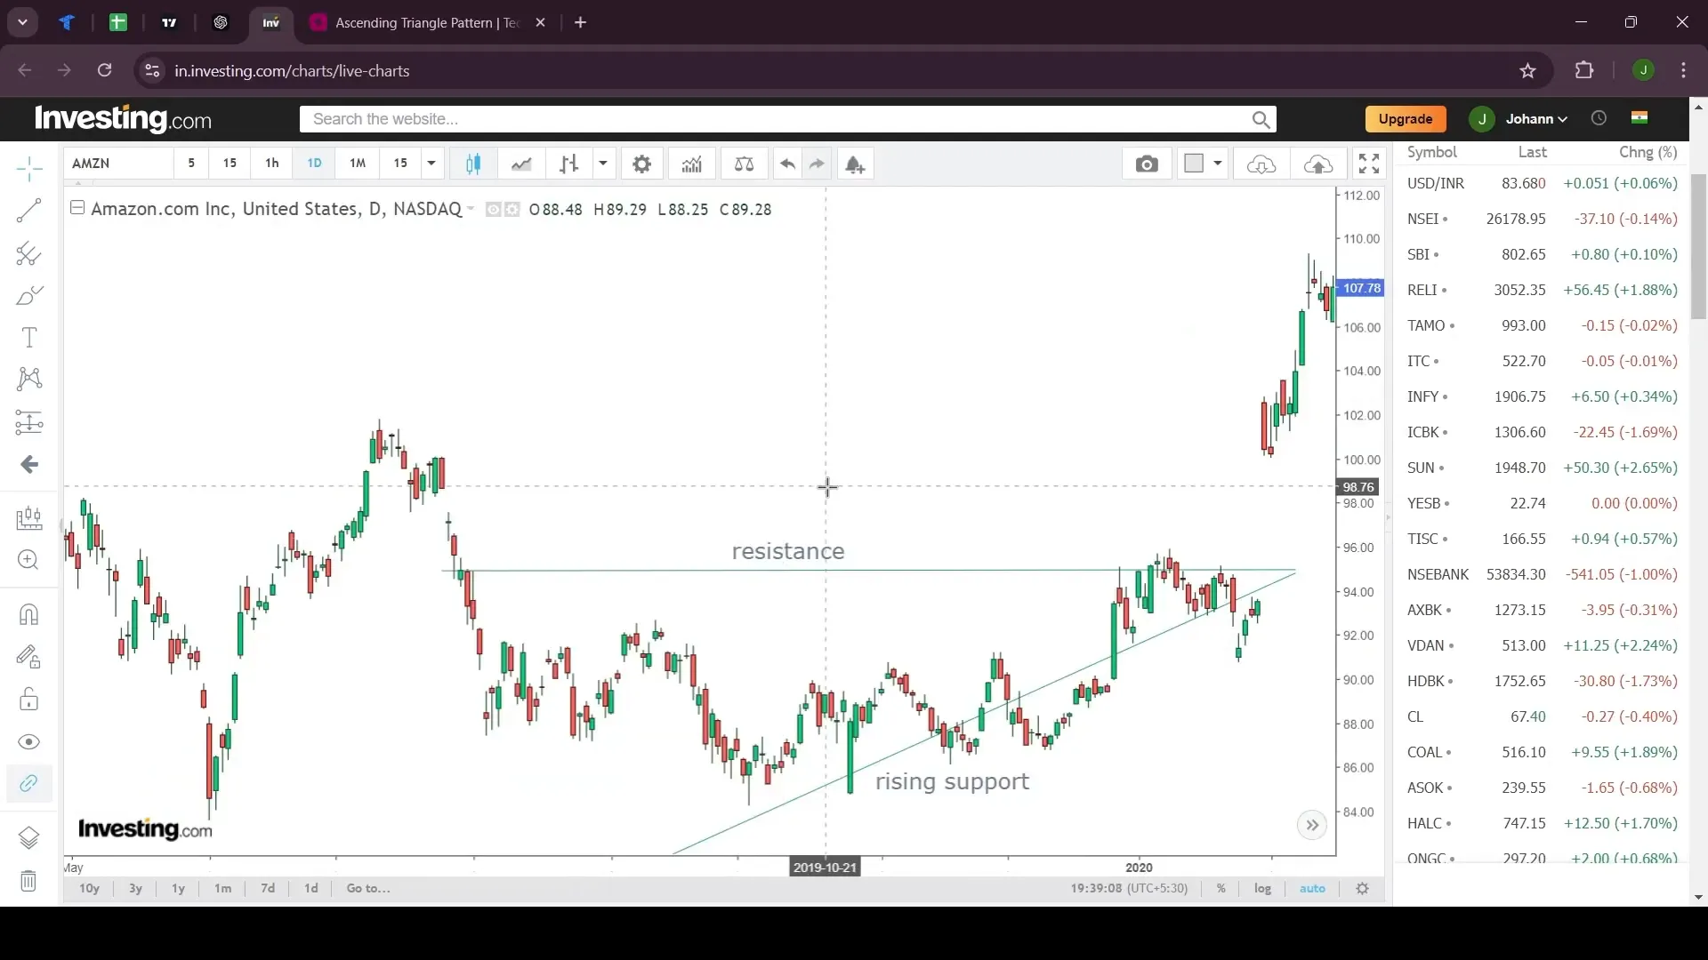Undo the last chart action
Viewport: 1708px width, 960px height.
pyautogui.click(x=787, y=164)
